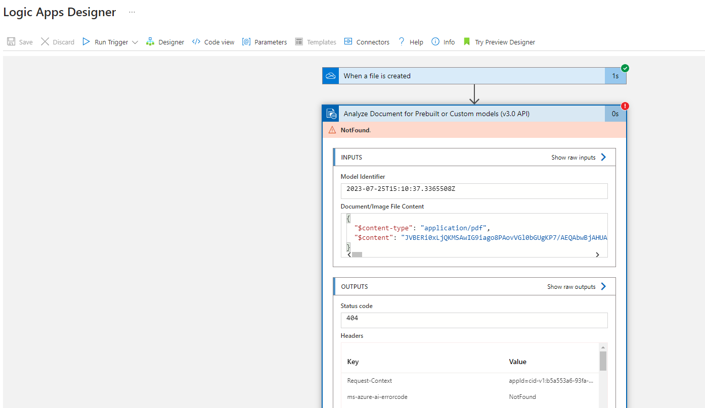Click the OUTPUTS section heading

(x=355, y=287)
